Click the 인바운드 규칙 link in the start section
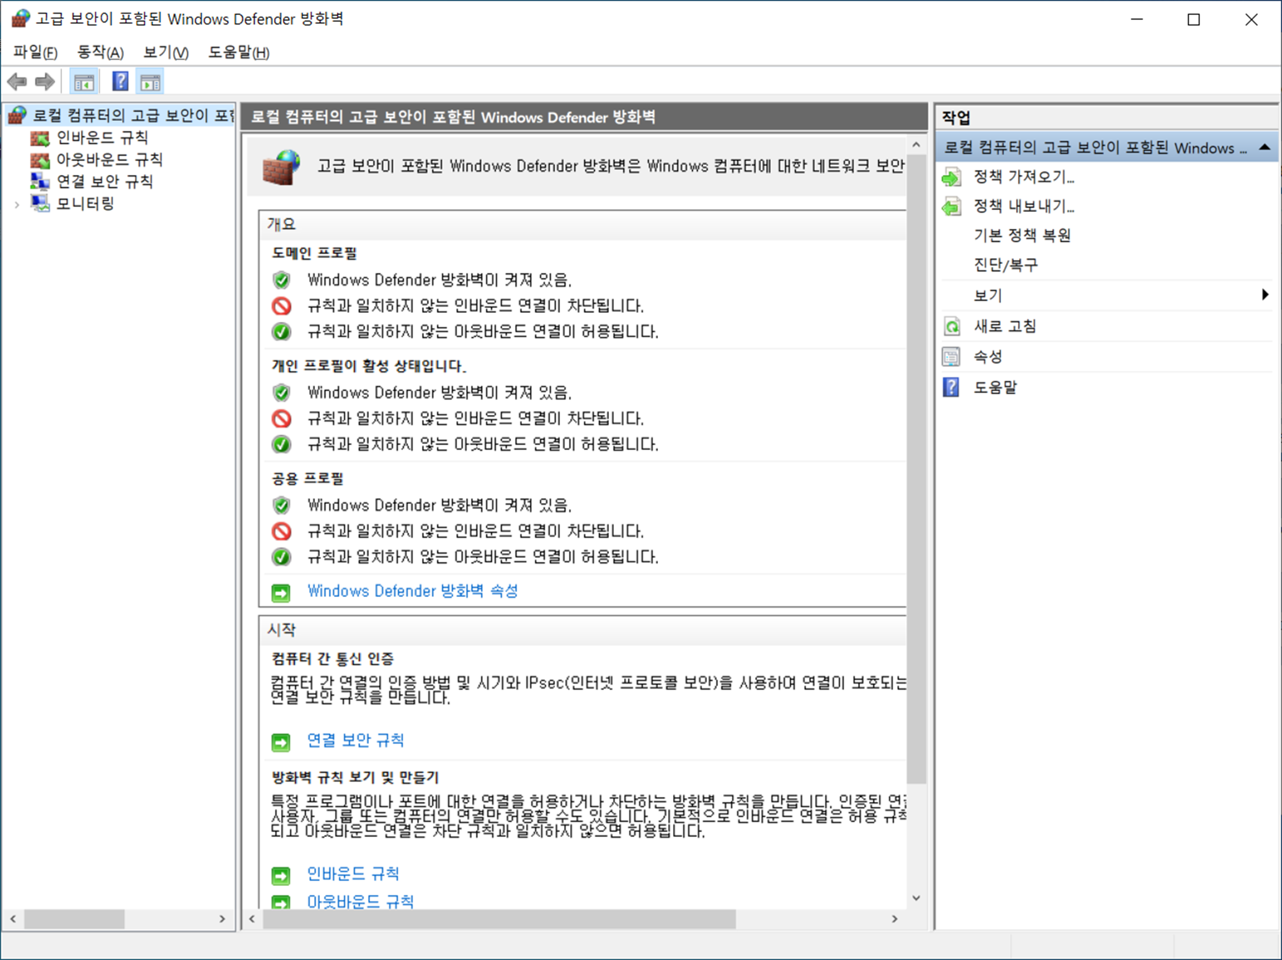The image size is (1282, 960). click(x=354, y=873)
